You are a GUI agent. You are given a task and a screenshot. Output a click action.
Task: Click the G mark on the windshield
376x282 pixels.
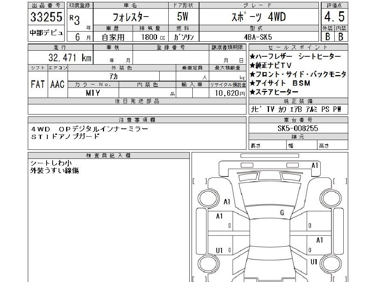coord(282,213)
